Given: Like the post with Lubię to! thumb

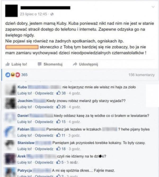Looking at the screenshot, I should (16, 64).
